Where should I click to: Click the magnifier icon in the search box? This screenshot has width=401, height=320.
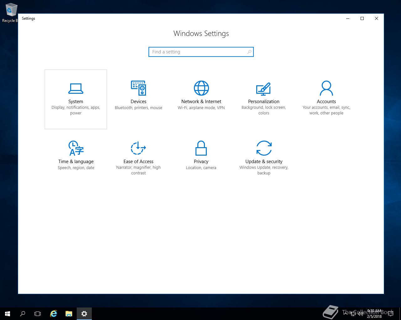[x=249, y=52]
